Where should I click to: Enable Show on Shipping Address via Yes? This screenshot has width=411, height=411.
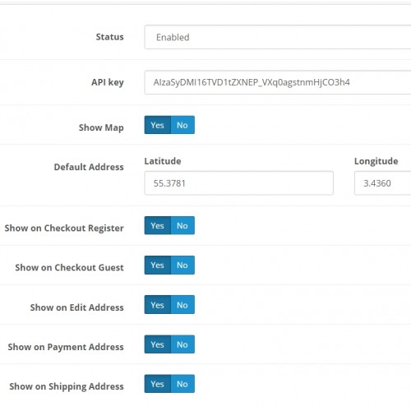click(x=158, y=384)
